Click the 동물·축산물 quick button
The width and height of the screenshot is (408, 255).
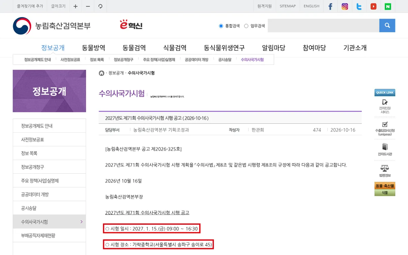(385, 186)
